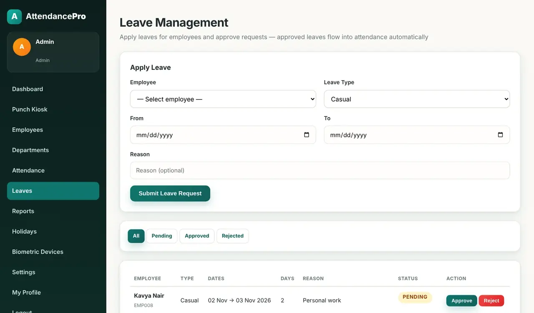The height and width of the screenshot is (313, 534).
Task: Go to Attendance page
Action: [x=53, y=170]
